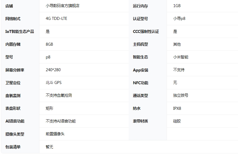Select the 4G TDD-LTE network value
Viewport: 238px width, 154px height.
click(56, 18)
